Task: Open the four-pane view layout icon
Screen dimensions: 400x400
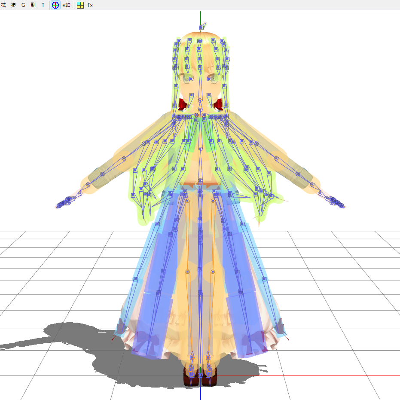Action: [x=80, y=5]
